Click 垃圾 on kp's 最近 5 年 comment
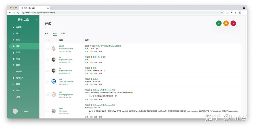This screenshot has height=128, width=254. (91, 62)
